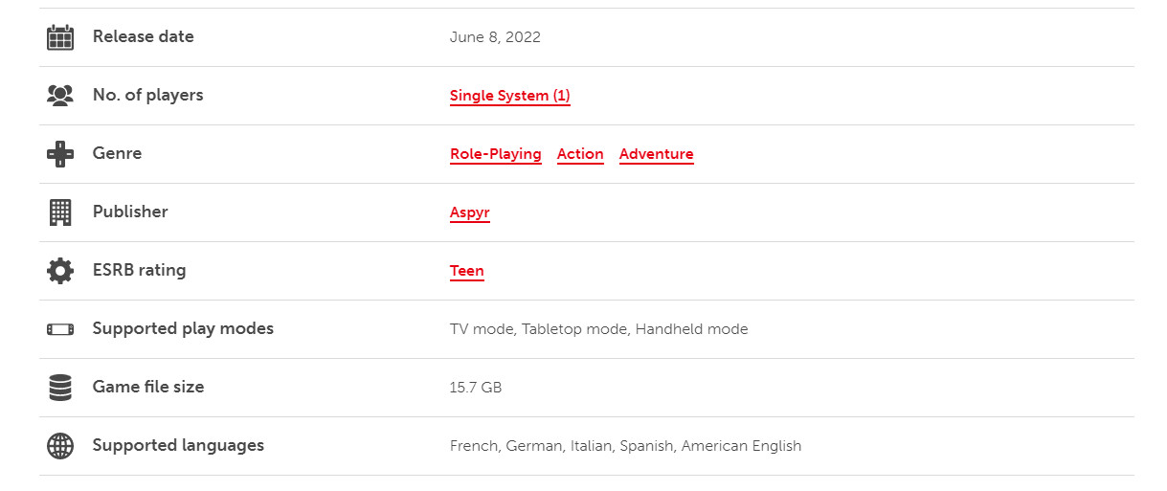Screen dimensions: 1167x491
Task: Click the 15.7 GB file size value
Action: [x=476, y=388]
